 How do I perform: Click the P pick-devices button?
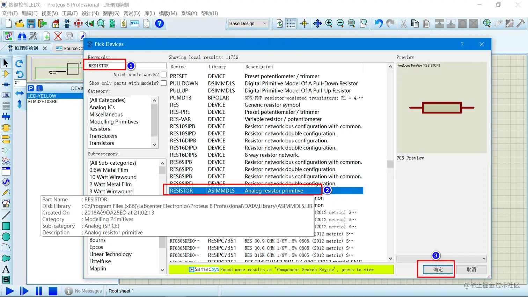tap(31, 88)
